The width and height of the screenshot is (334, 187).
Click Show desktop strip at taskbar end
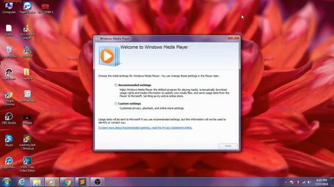(332, 182)
